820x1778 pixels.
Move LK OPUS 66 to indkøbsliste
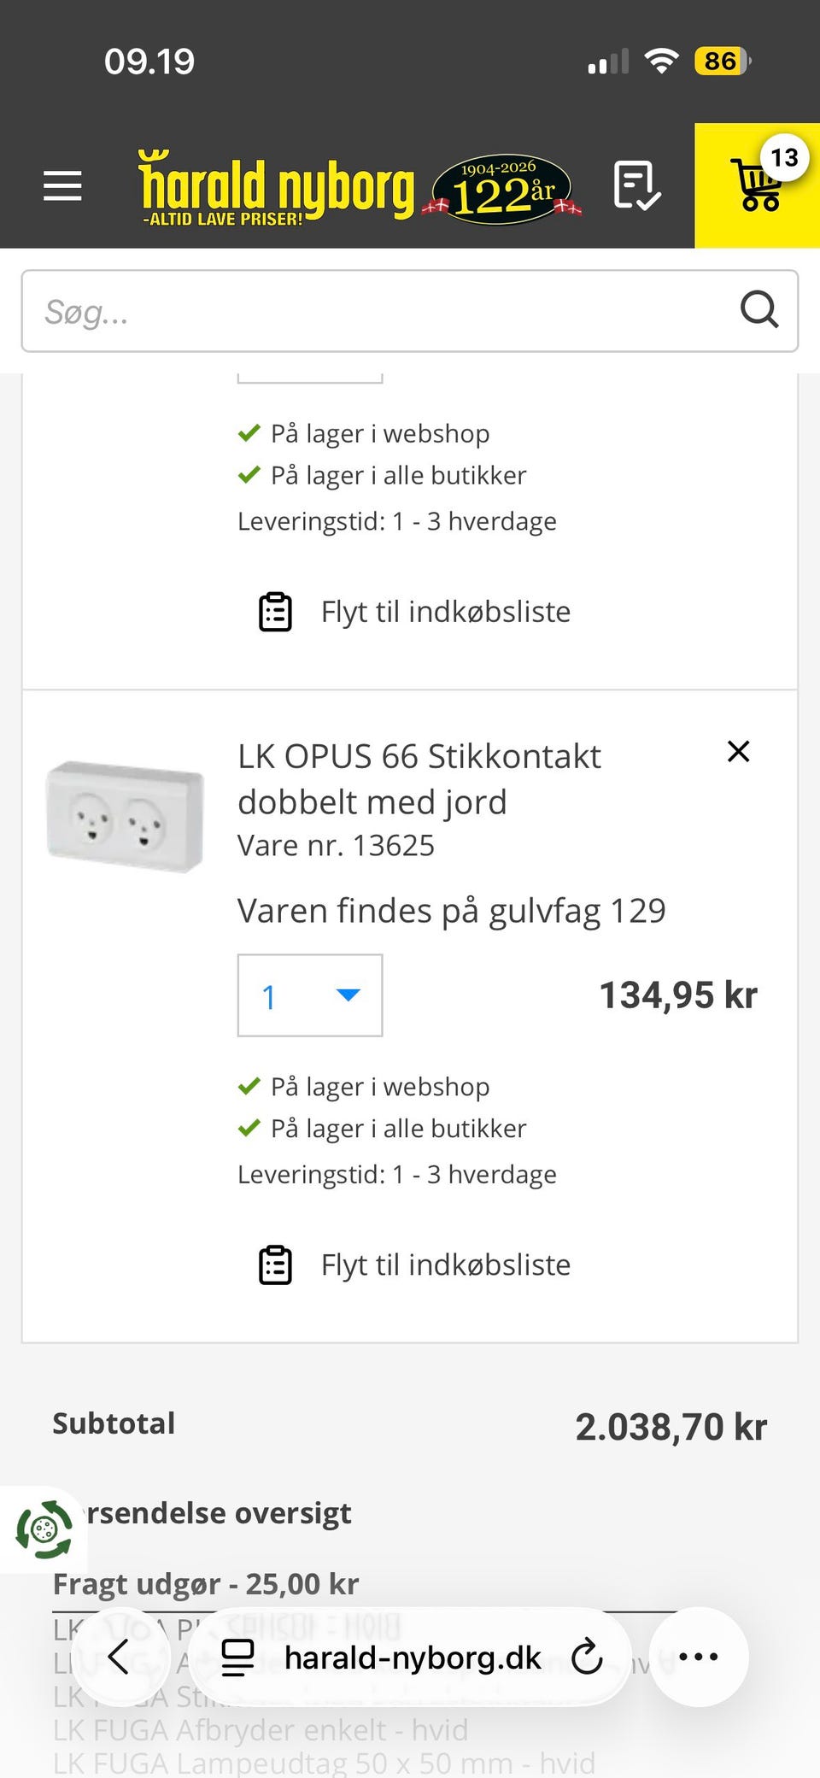415,1265
